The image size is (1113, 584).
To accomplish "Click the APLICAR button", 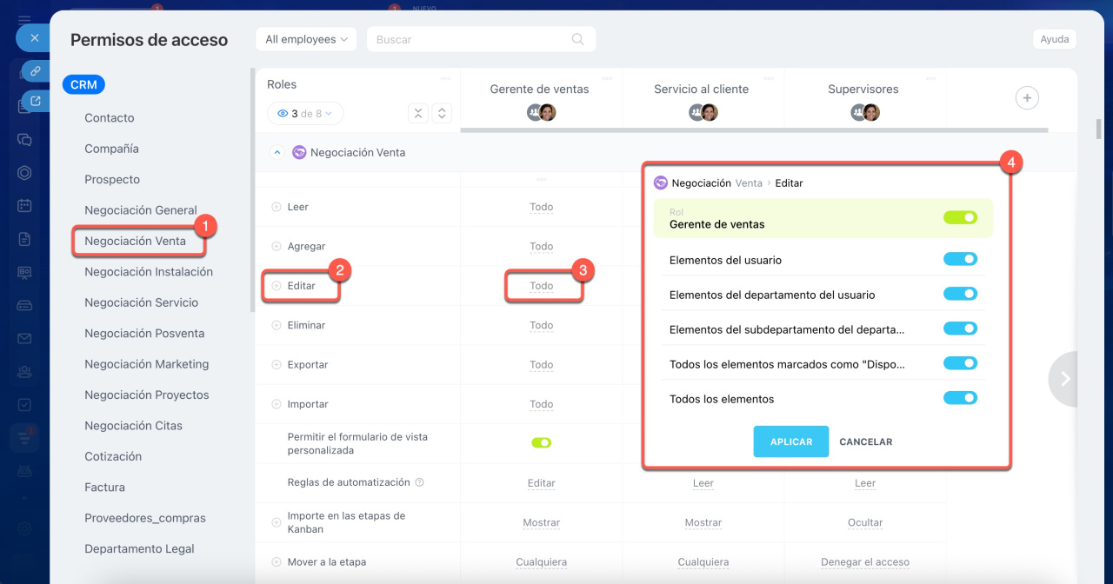I will pos(790,441).
